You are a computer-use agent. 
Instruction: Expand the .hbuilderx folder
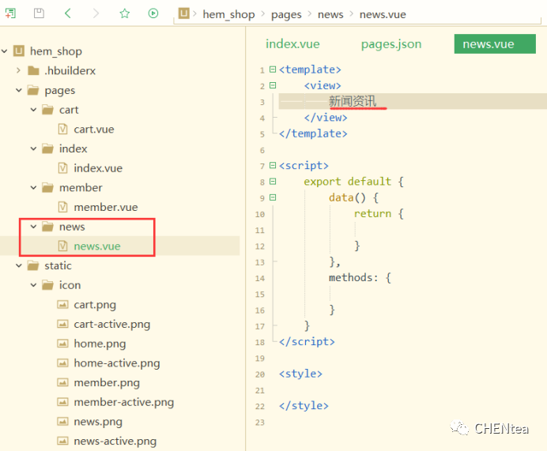(x=19, y=71)
